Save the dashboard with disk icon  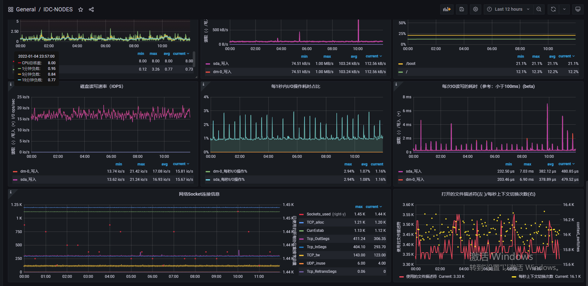(x=462, y=9)
